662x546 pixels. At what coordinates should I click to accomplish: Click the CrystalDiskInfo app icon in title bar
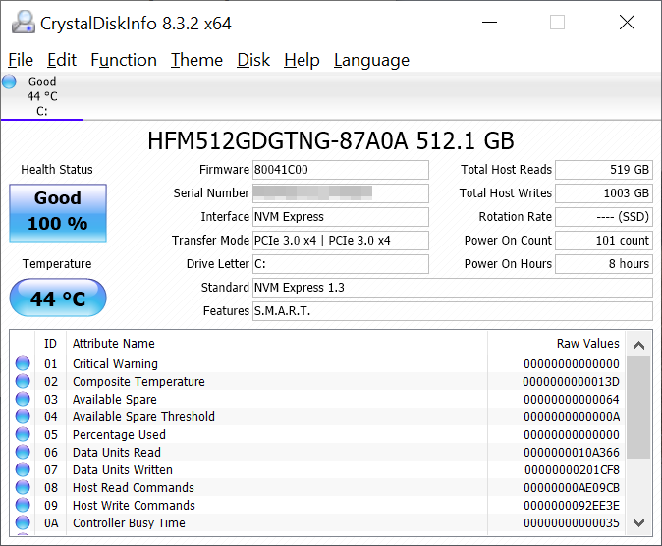click(x=24, y=22)
